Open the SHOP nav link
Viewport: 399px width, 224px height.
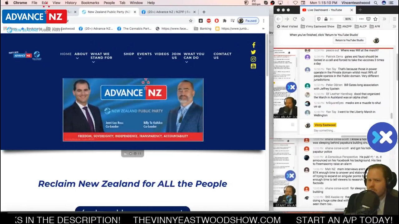129,54
